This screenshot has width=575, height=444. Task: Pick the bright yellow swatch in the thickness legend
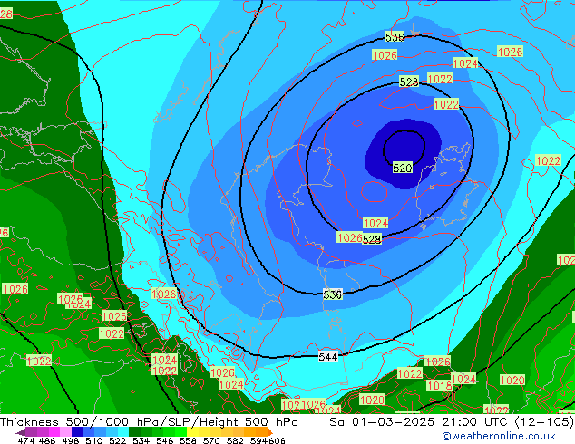[192, 431]
